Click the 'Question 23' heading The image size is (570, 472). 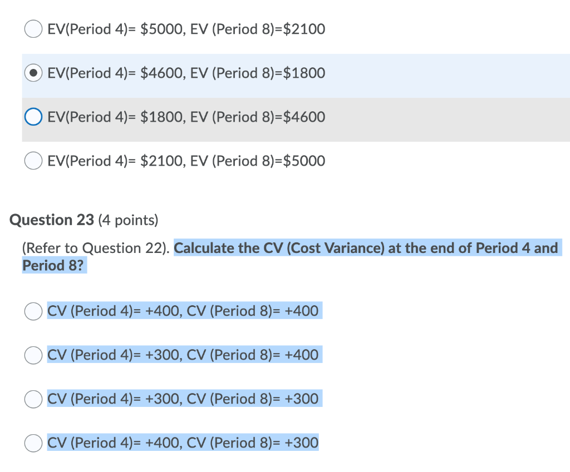[x=52, y=221]
